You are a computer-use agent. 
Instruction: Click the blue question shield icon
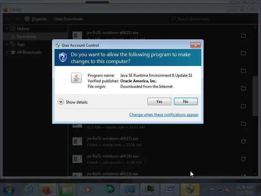tap(63, 57)
